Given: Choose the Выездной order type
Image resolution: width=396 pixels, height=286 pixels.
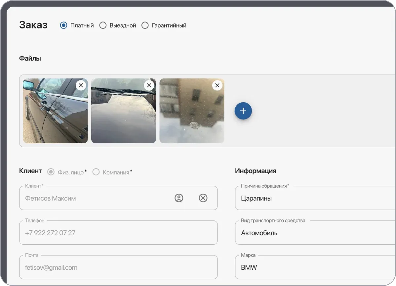Looking at the screenshot, I should (x=103, y=25).
